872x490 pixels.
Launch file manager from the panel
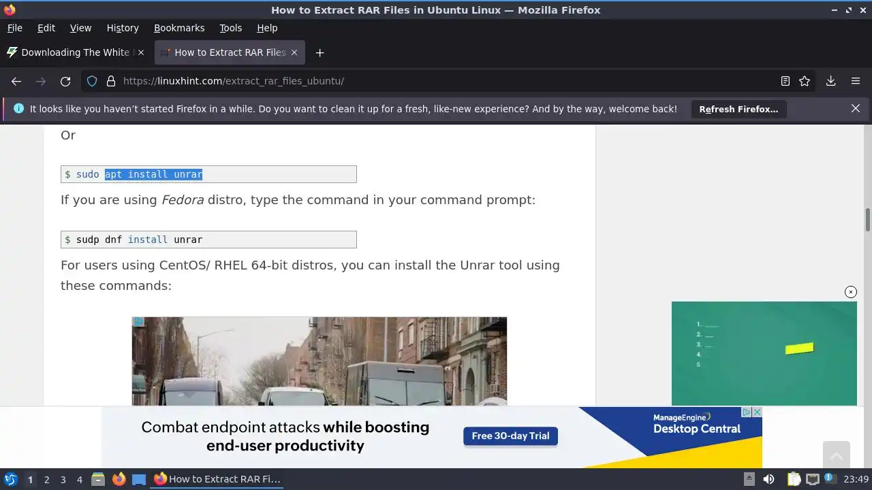[x=98, y=479]
